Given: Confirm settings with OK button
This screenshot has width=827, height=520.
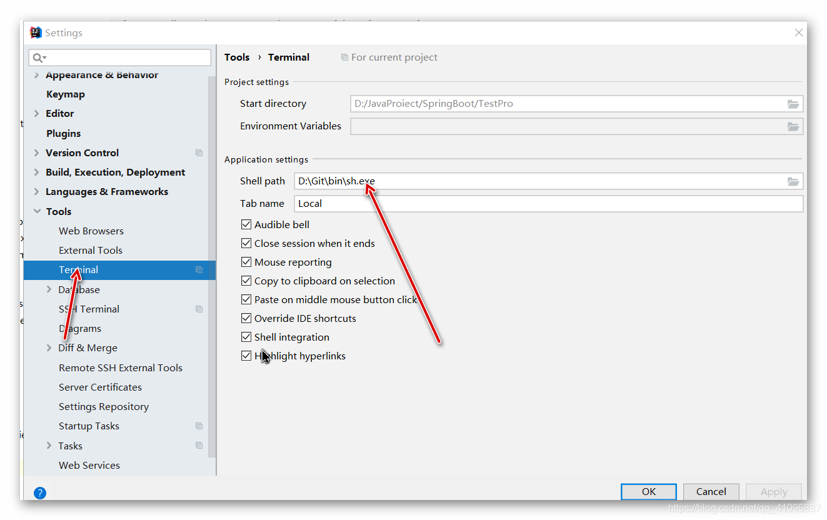Looking at the screenshot, I should [649, 492].
